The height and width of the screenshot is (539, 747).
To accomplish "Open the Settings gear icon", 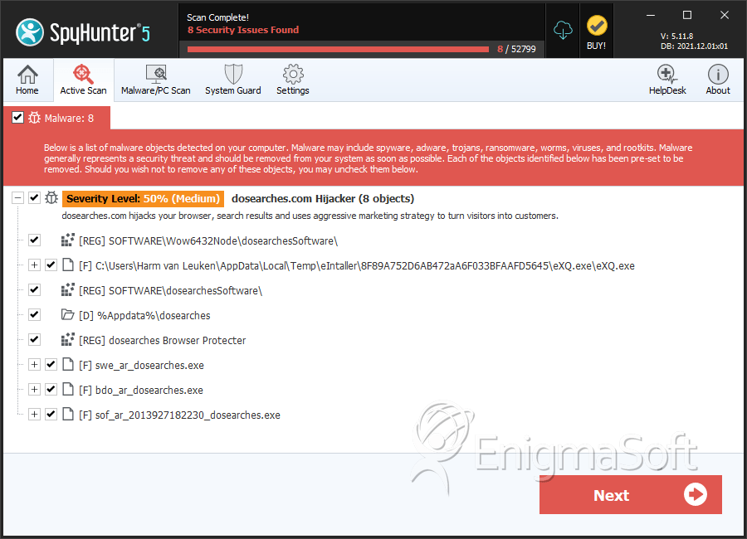I will [x=293, y=74].
